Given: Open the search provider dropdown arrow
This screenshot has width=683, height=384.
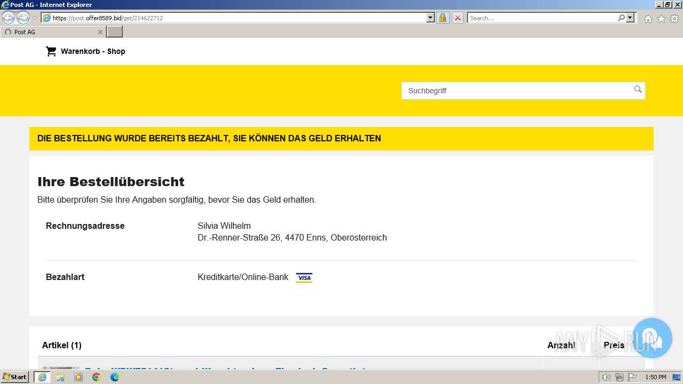Looking at the screenshot, I should coord(630,18).
